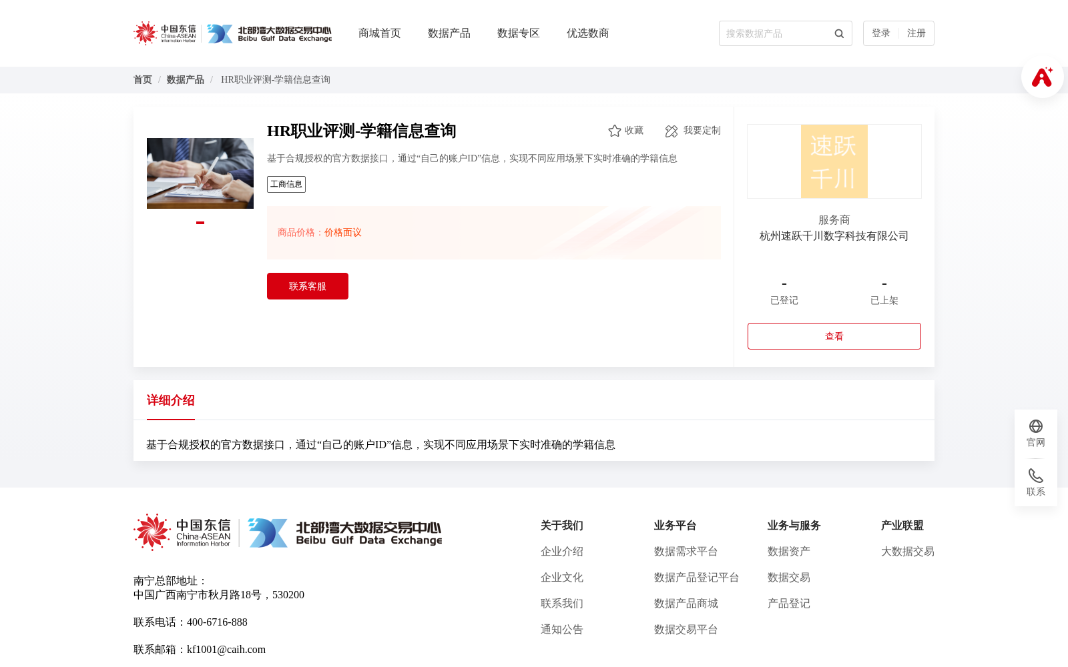Click the footer Beibu Gulf Data Exchange logo

coord(345,533)
